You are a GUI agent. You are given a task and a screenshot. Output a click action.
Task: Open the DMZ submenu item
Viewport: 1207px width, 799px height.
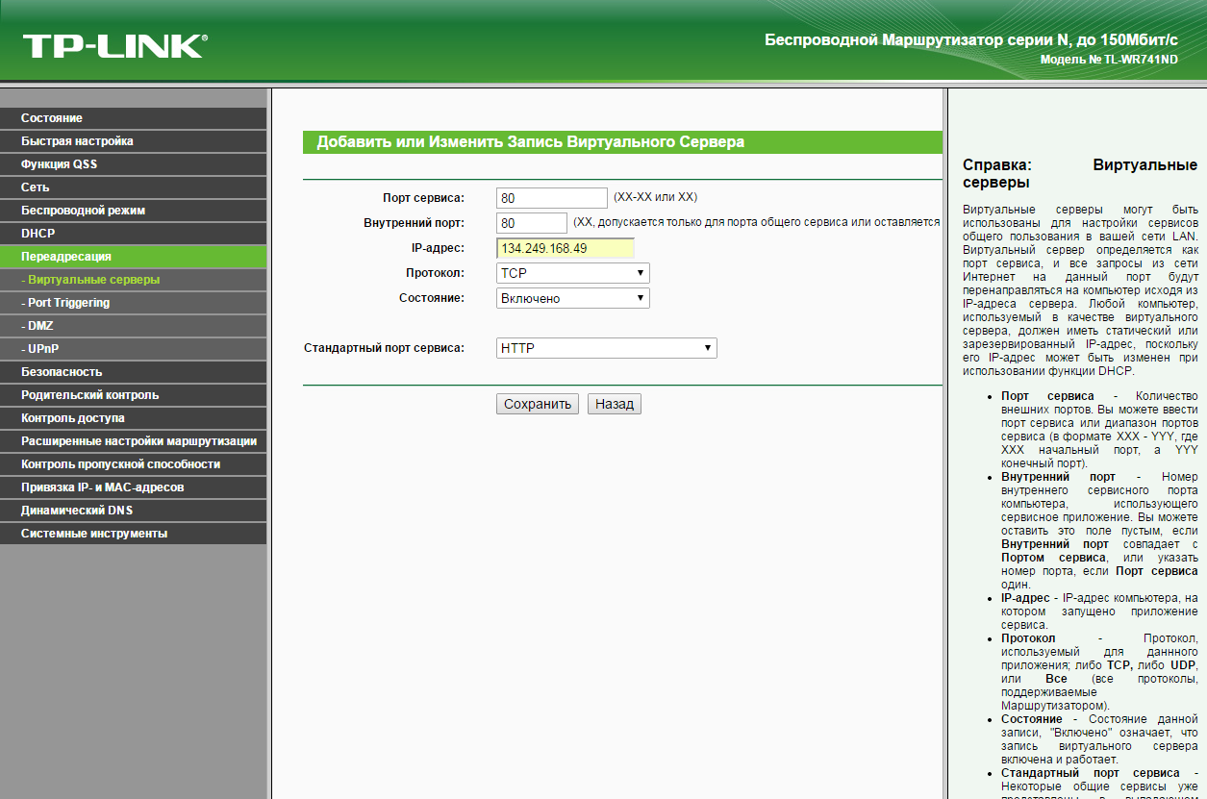click(134, 326)
